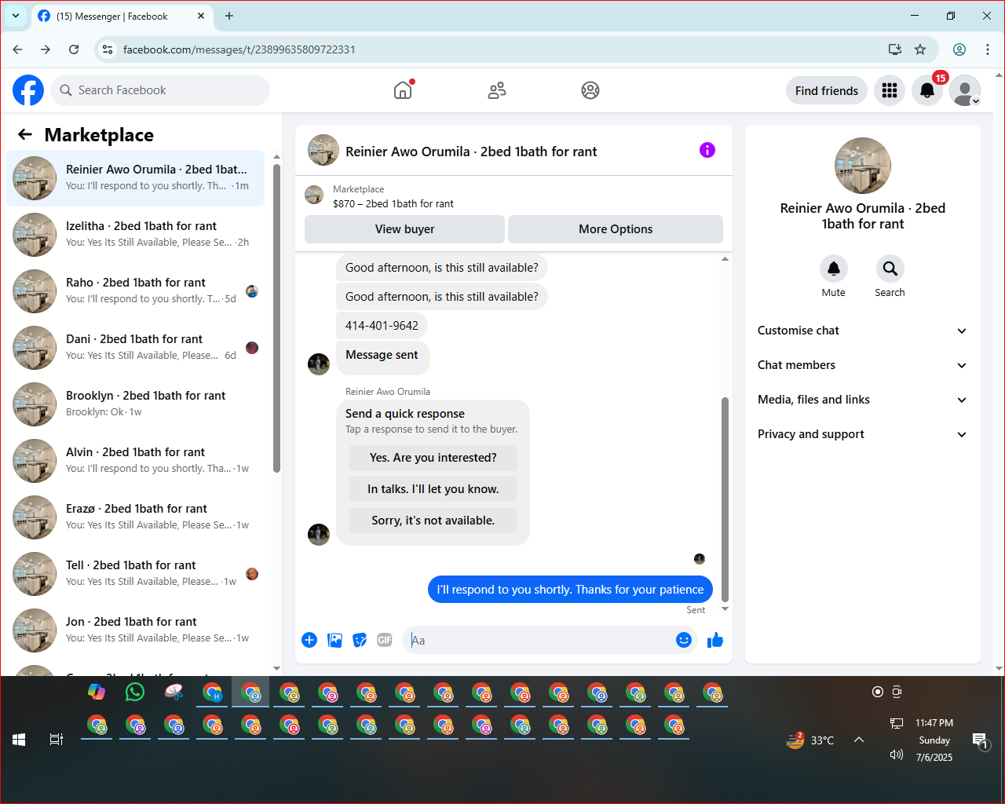1005x804 pixels.
Task: Open the Friends icon in top navigation
Action: (x=497, y=90)
